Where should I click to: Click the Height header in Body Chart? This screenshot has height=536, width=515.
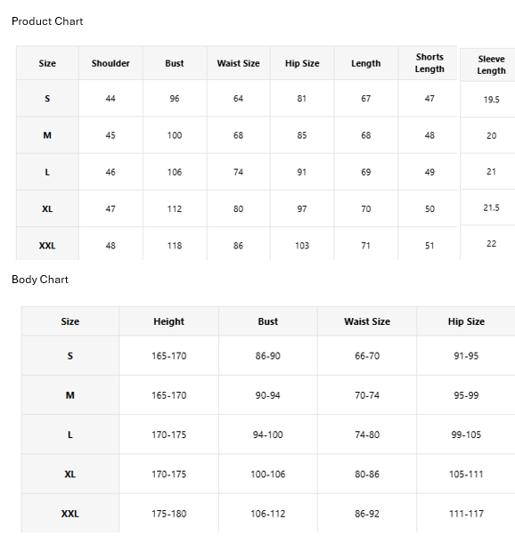coord(168,321)
